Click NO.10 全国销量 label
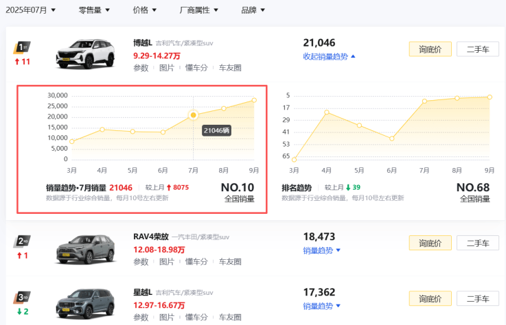The width and height of the screenshot is (506, 325). [238, 193]
